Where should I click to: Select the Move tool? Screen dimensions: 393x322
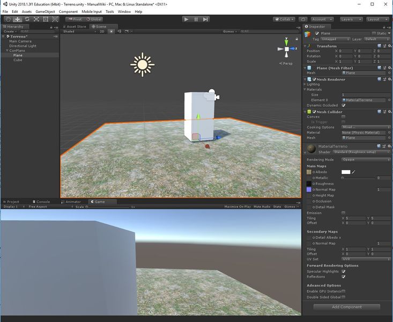(18, 19)
